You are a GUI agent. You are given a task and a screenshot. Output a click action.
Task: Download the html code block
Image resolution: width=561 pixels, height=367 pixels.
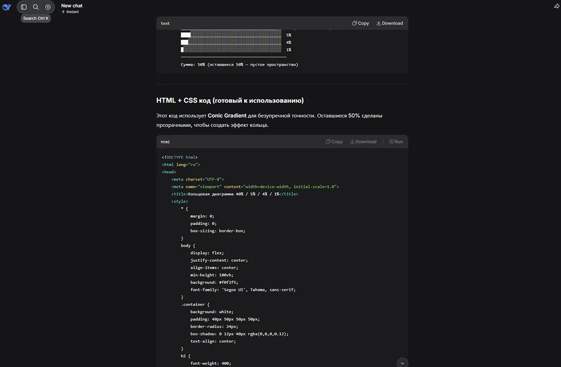[x=363, y=141]
